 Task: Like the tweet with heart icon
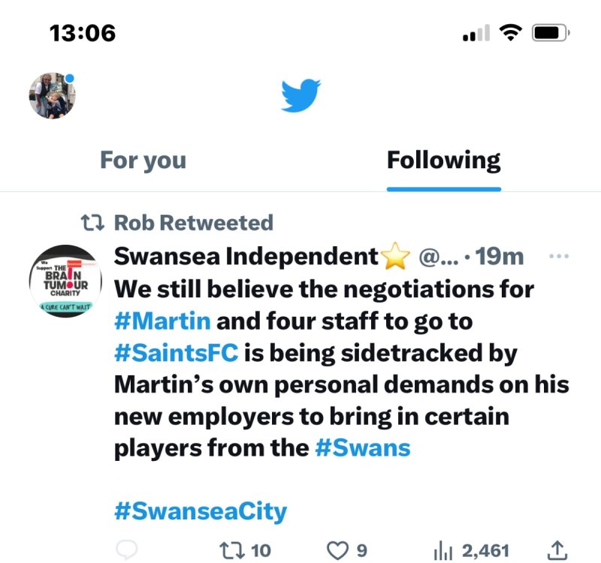(338, 550)
